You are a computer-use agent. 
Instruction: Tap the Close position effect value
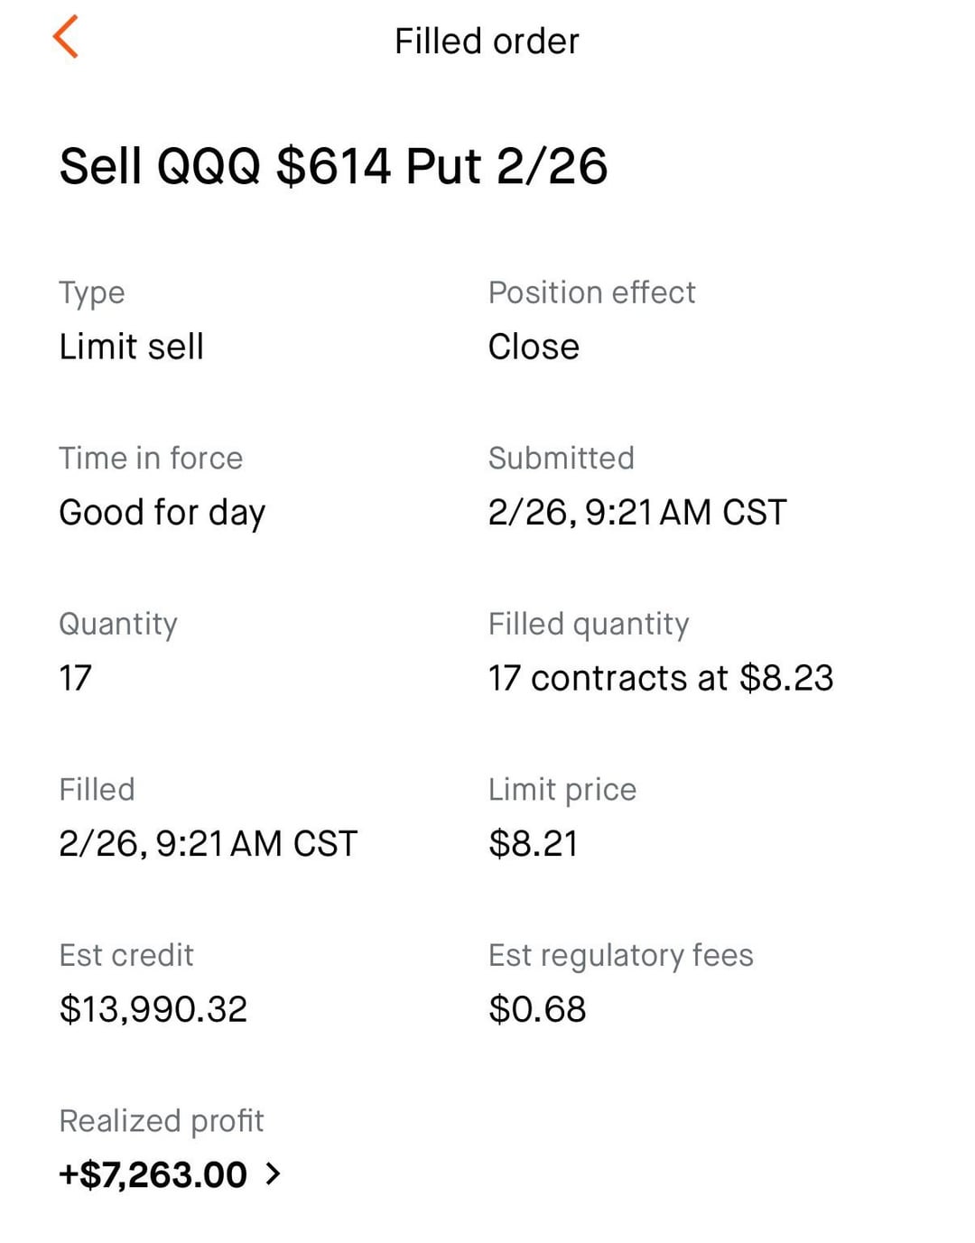[x=534, y=347]
